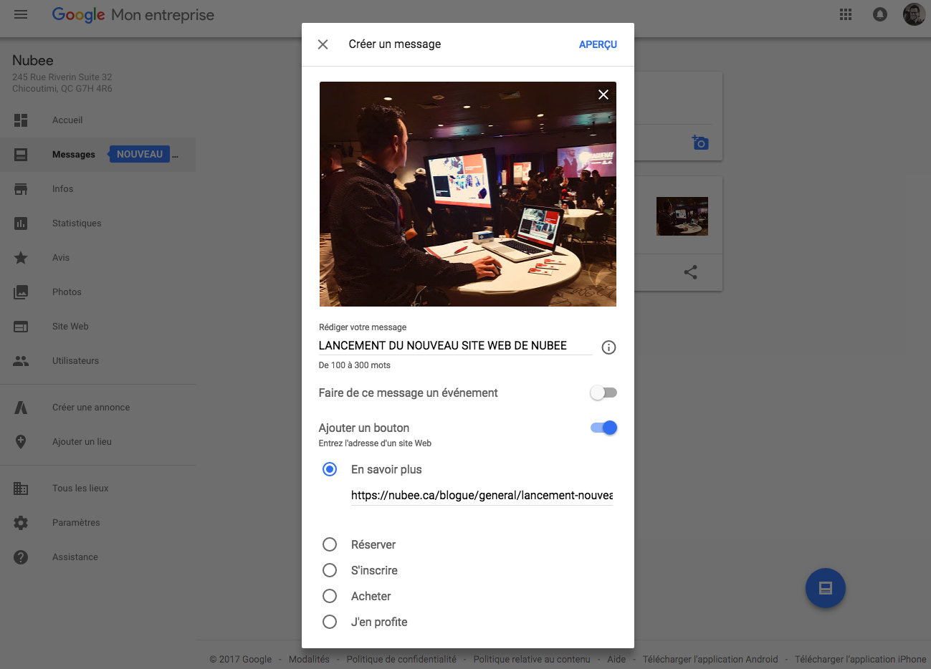Click the website URL input field

coord(482,496)
